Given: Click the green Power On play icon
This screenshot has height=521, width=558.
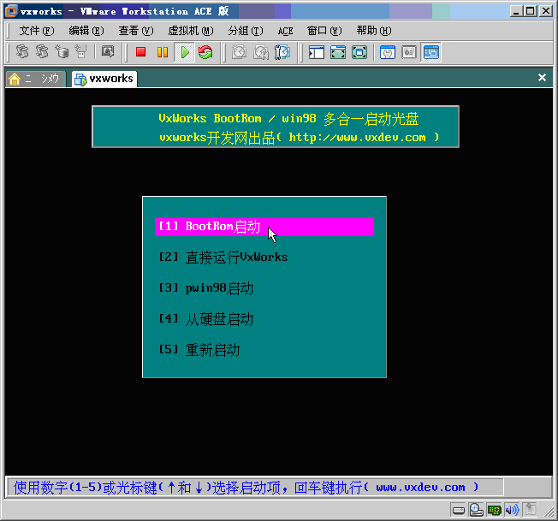Looking at the screenshot, I should tap(184, 52).
